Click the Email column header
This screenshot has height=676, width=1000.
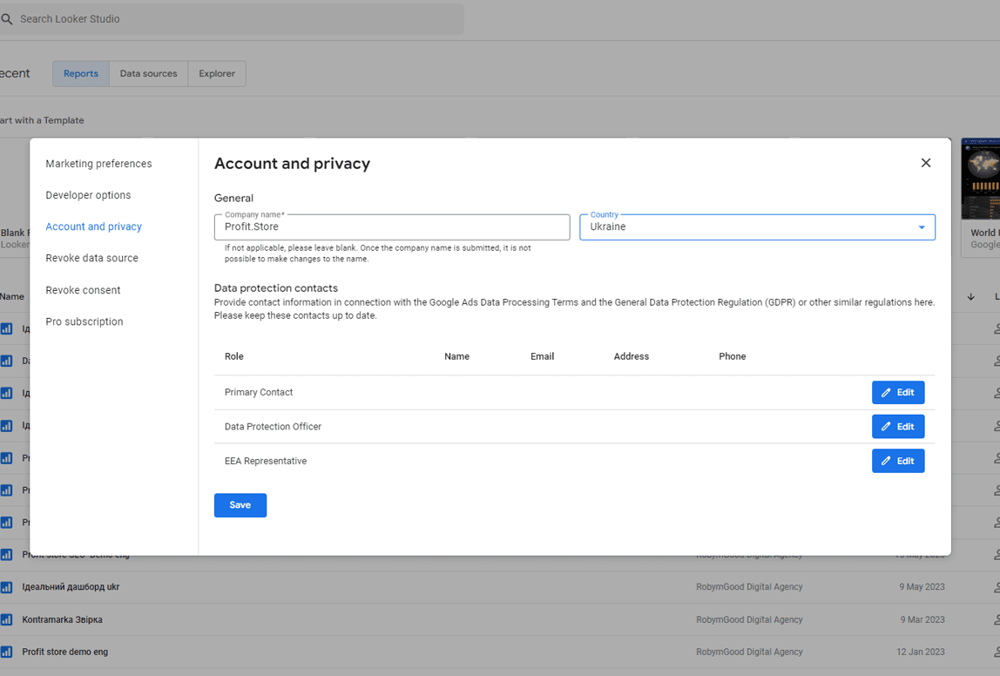click(542, 356)
